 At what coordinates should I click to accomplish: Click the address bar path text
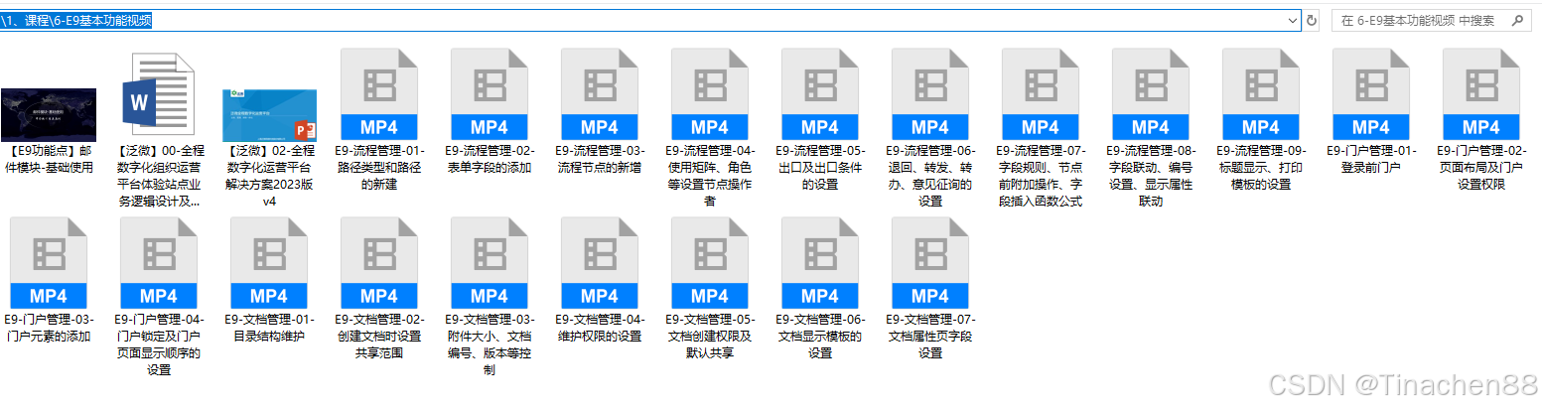[79, 20]
